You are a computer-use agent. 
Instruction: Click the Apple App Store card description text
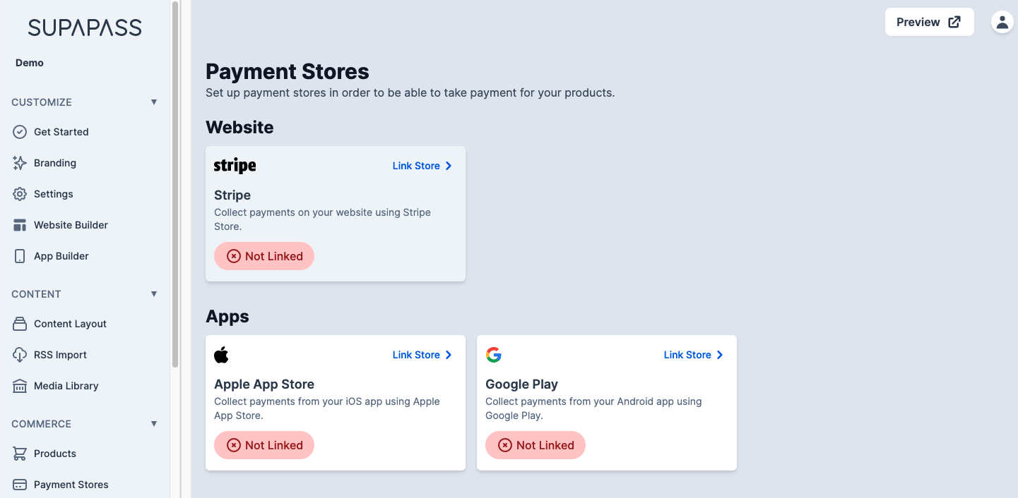327,408
